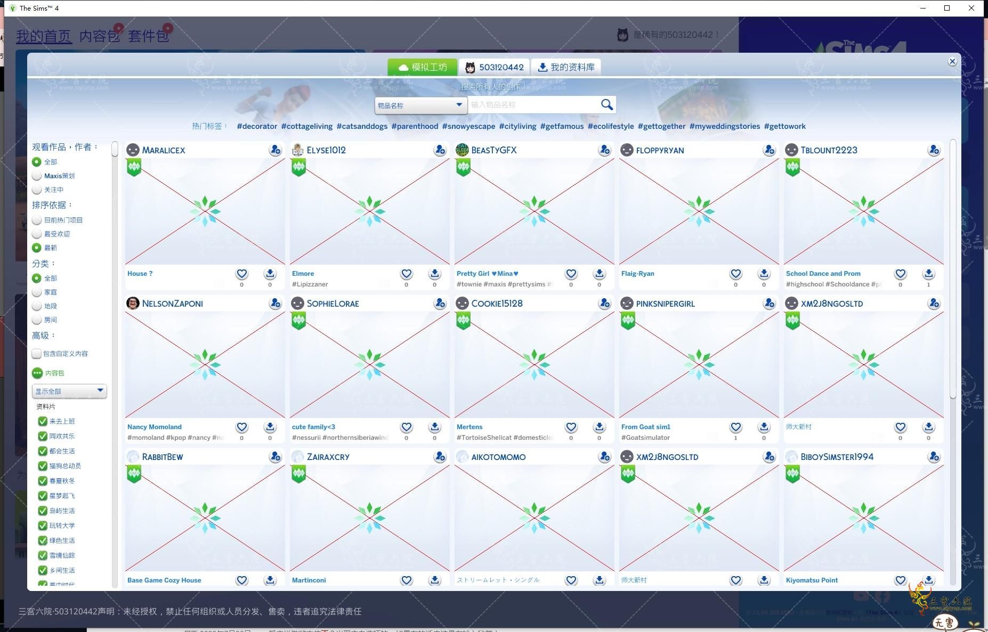
Task: Download cute family<3 creation
Action: click(435, 427)
